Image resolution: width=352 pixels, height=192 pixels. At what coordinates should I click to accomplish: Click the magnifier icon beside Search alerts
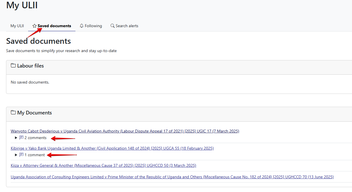[112, 26]
